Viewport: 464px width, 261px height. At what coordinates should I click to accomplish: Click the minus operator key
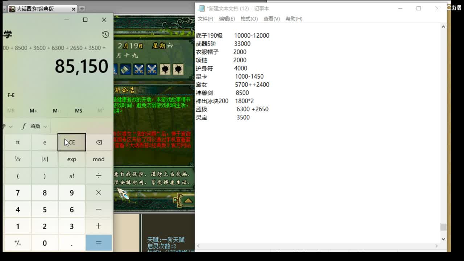[99, 209]
